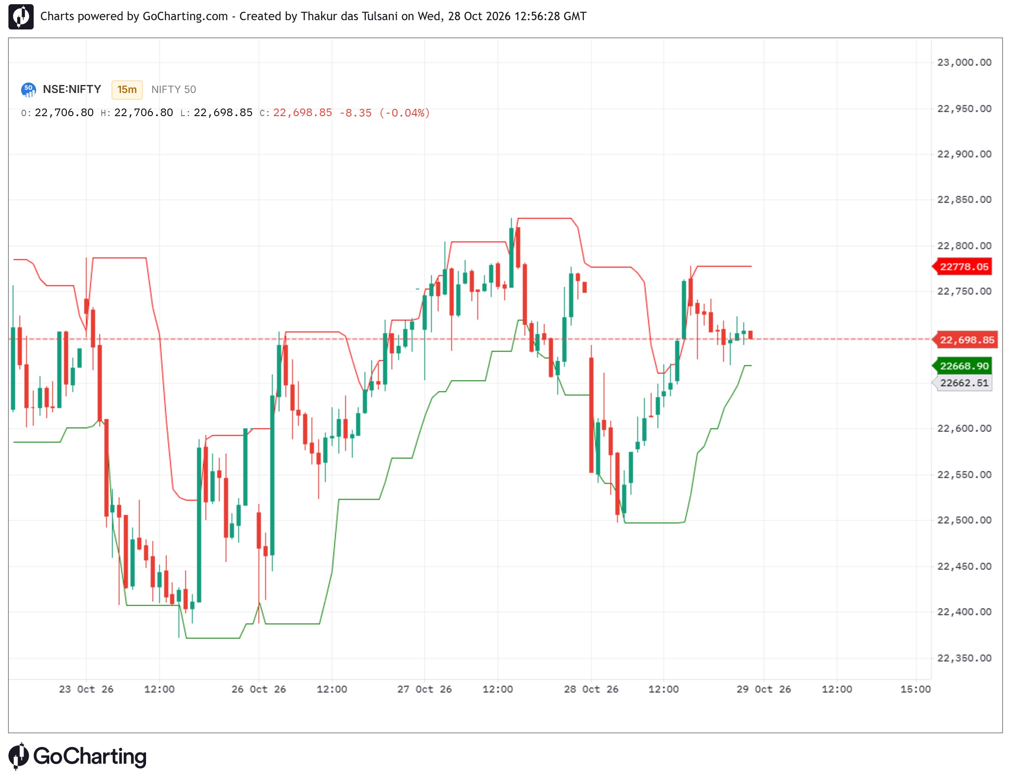Click the GoCharting footer logo
This screenshot has height=780, width=1011.
coord(77,757)
